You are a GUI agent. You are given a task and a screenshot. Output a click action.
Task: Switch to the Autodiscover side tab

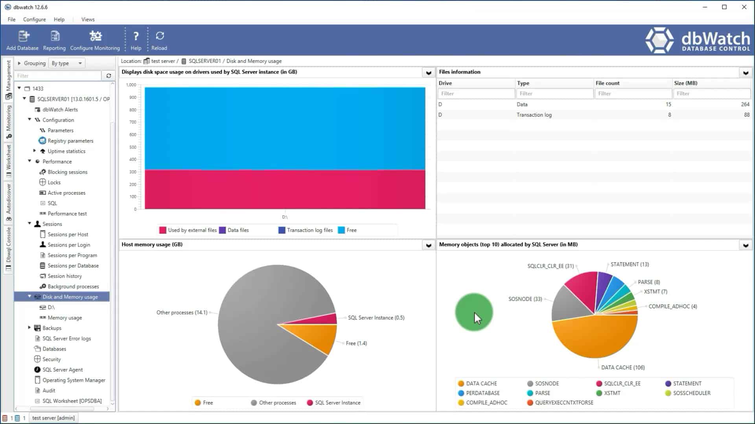[9, 203]
